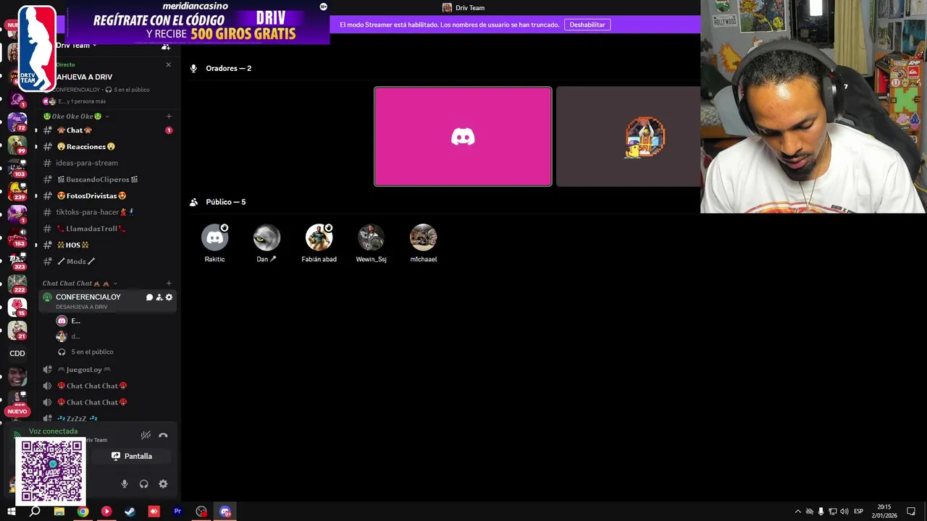Open the server with 323 notification badge
This screenshot has width=927, height=521.
(17, 260)
